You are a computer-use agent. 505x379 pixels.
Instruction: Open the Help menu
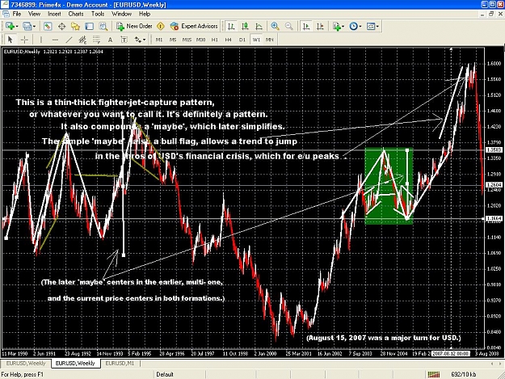tap(145, 14)
